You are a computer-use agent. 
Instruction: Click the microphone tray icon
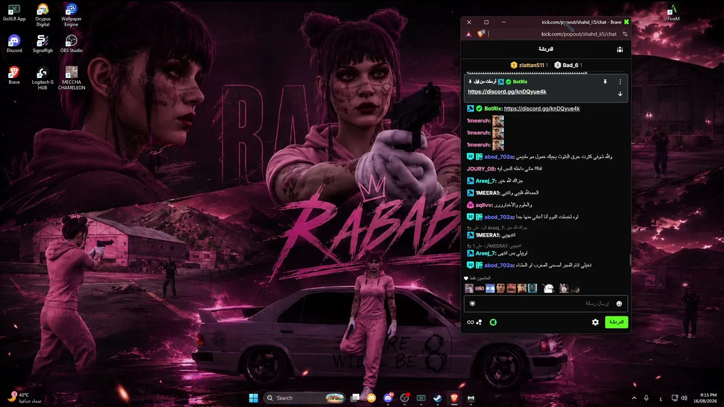646,398
